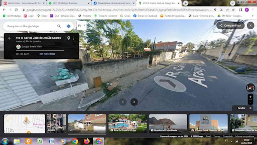The height and width of the screenshot is (145, 257).
Task: Open the Gmail bookmark
Action: (x=125, y=16)
